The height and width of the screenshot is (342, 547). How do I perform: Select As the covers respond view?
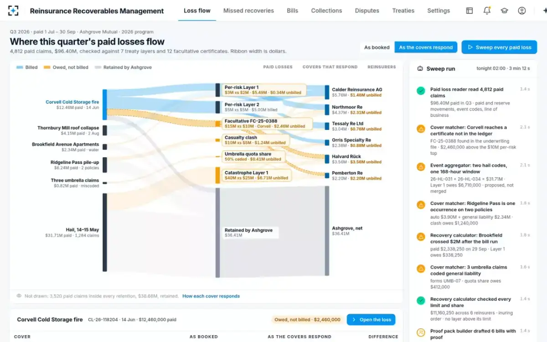(x=426, y=47)
